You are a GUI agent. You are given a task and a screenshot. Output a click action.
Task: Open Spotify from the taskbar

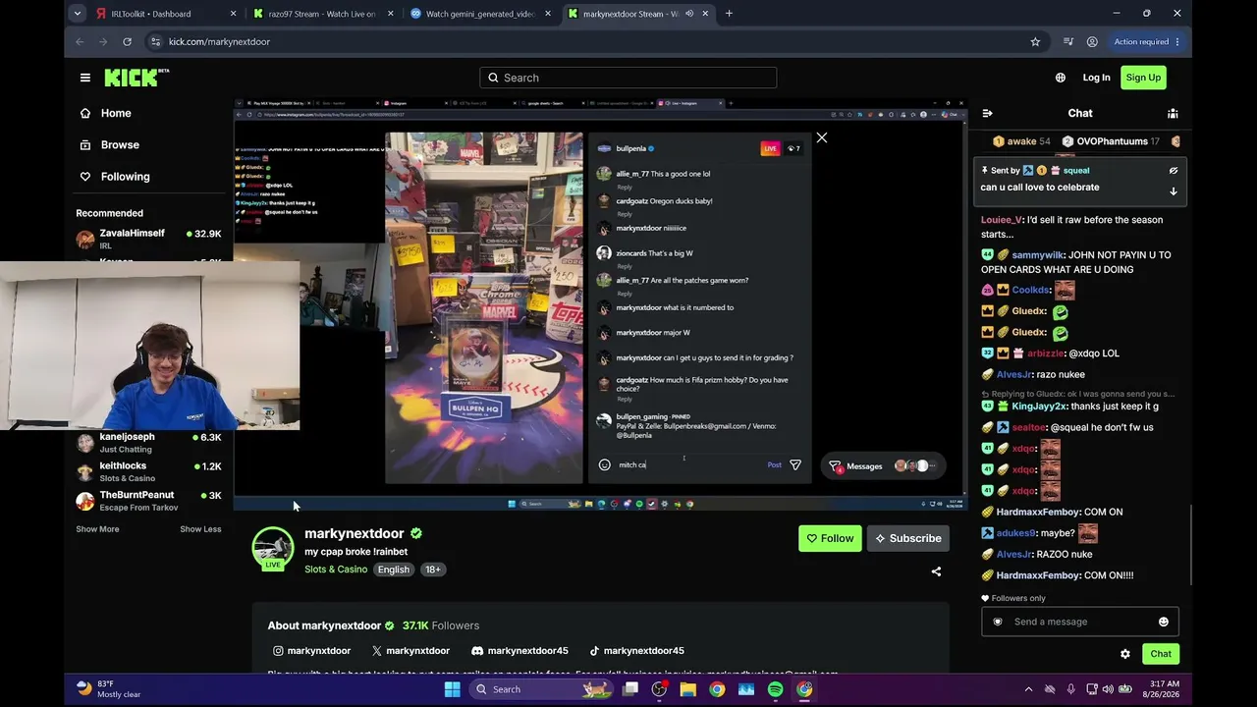click(x=776, y=689)
